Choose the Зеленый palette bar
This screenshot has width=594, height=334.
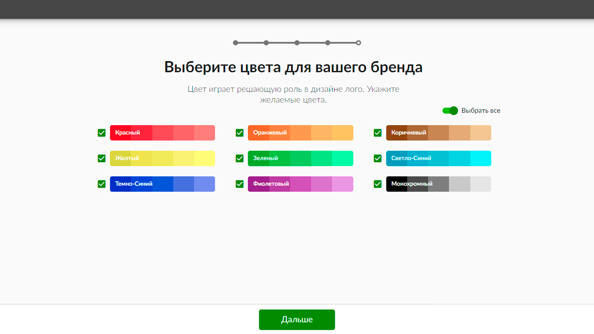point(300,158)
